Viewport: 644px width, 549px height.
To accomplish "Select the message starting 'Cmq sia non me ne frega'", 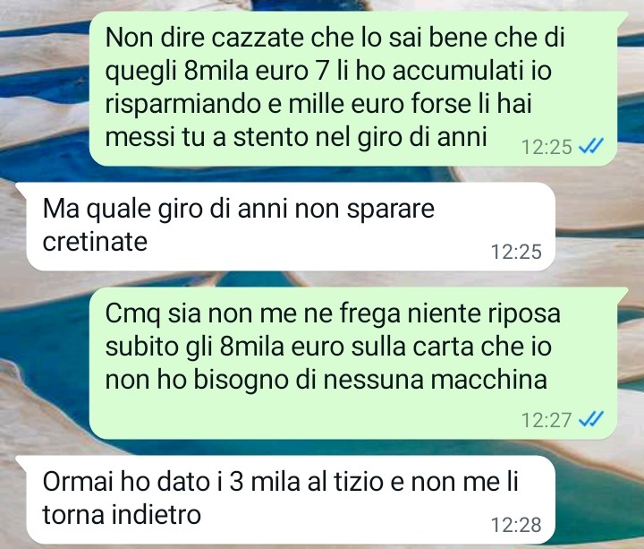I will [x=353, y=363].
